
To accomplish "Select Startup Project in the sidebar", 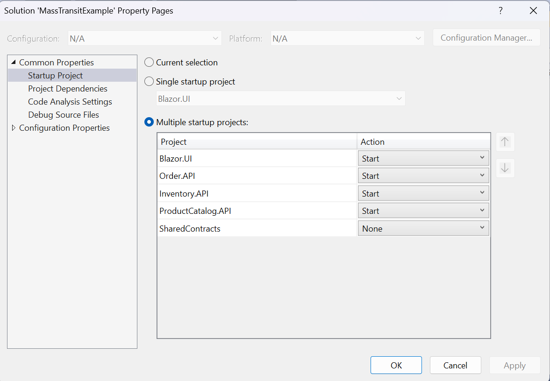I will tap(55, 75).
